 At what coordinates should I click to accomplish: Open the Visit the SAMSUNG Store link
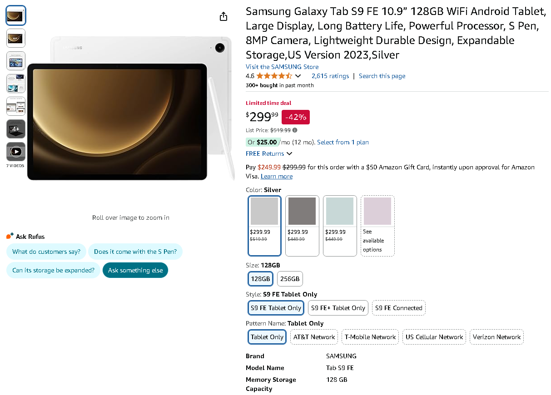tap(282, 66)
